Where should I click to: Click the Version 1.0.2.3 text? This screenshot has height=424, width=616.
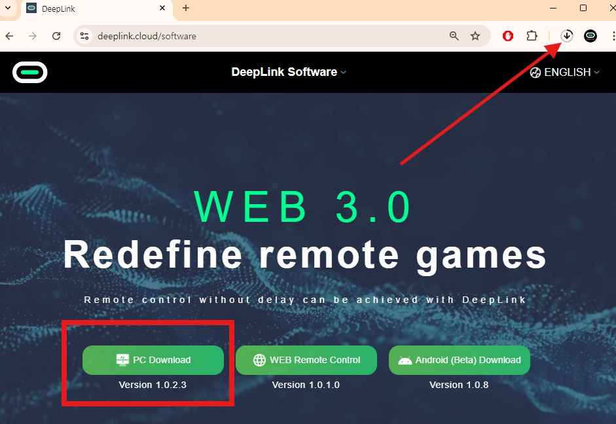pyautogui.click(x=153, y=385)
